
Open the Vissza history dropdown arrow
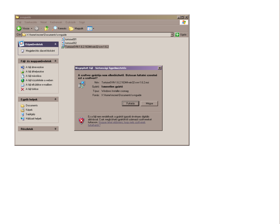pos(32,29)
